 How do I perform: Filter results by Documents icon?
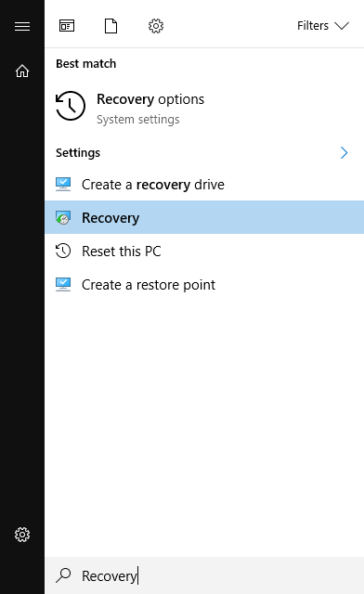(110, 26)
